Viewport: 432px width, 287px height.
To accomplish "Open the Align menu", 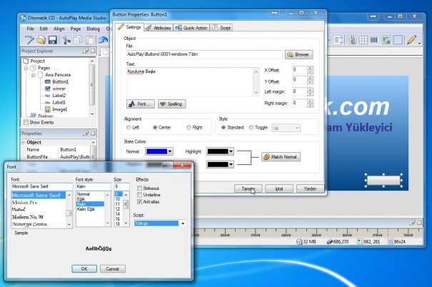I will coord(59,29).
